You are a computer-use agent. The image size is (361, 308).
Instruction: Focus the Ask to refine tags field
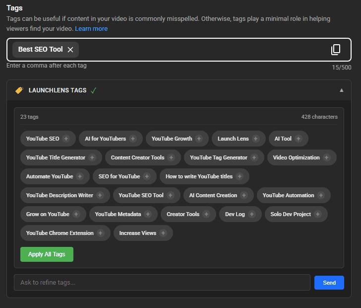tap(162, 282)
